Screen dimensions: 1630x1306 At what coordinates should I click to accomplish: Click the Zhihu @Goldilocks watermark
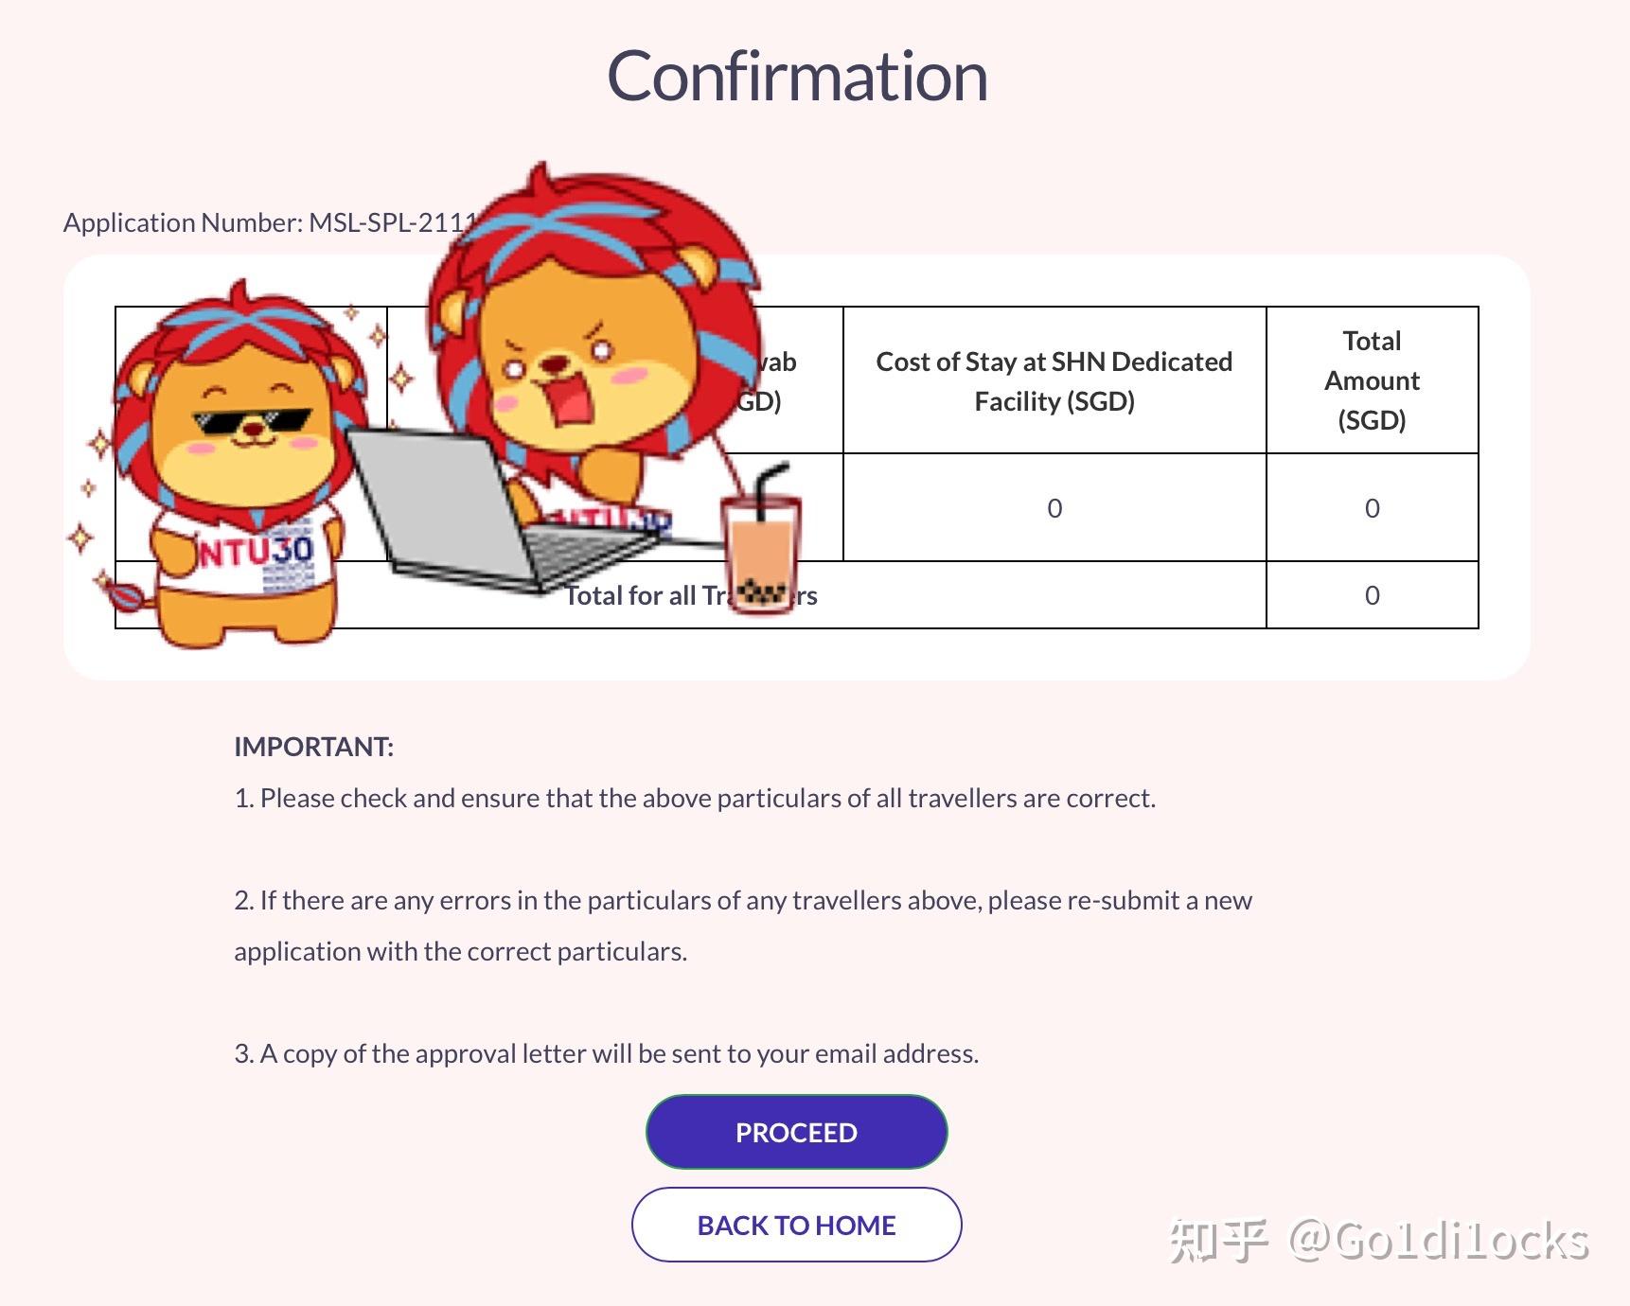coord(1379,1241)
